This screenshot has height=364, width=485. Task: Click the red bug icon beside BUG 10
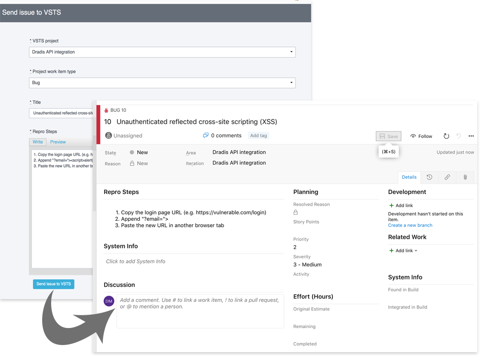click(106, 110)
